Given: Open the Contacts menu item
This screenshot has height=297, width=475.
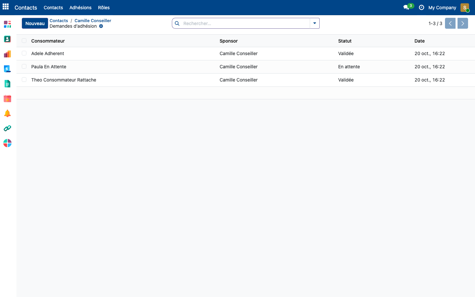Looking at the screenshot, I should pyautogui.click(x=53, y=8).
